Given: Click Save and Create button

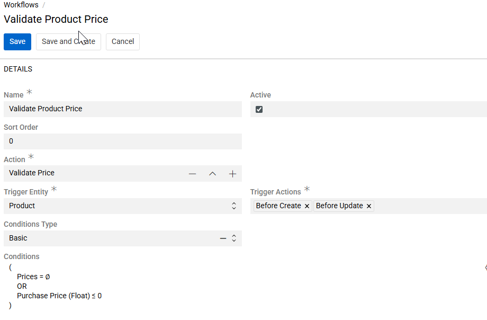Looking at the screenshot, I should point(68,42).
